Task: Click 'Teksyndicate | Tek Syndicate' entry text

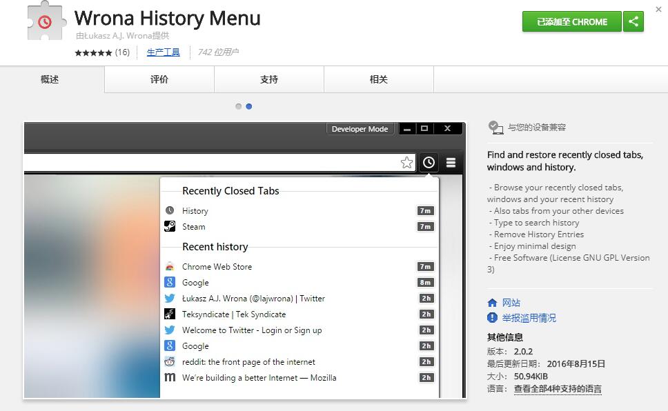Action: [x=234, y=314]
